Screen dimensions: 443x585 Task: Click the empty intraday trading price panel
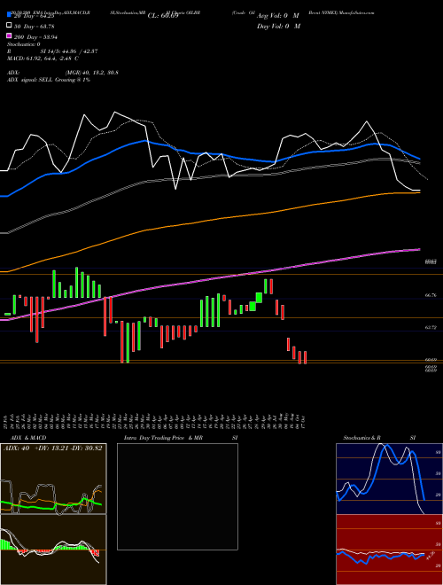pos(177,496)
